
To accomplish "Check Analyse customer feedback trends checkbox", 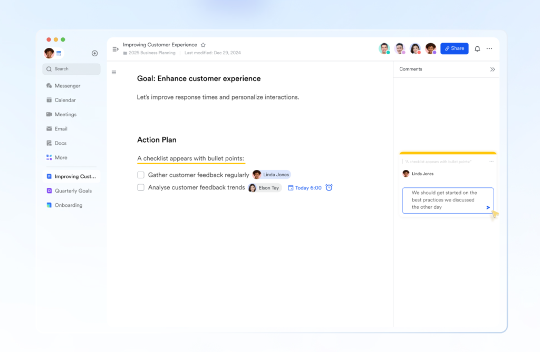I will tap(141, 188).
